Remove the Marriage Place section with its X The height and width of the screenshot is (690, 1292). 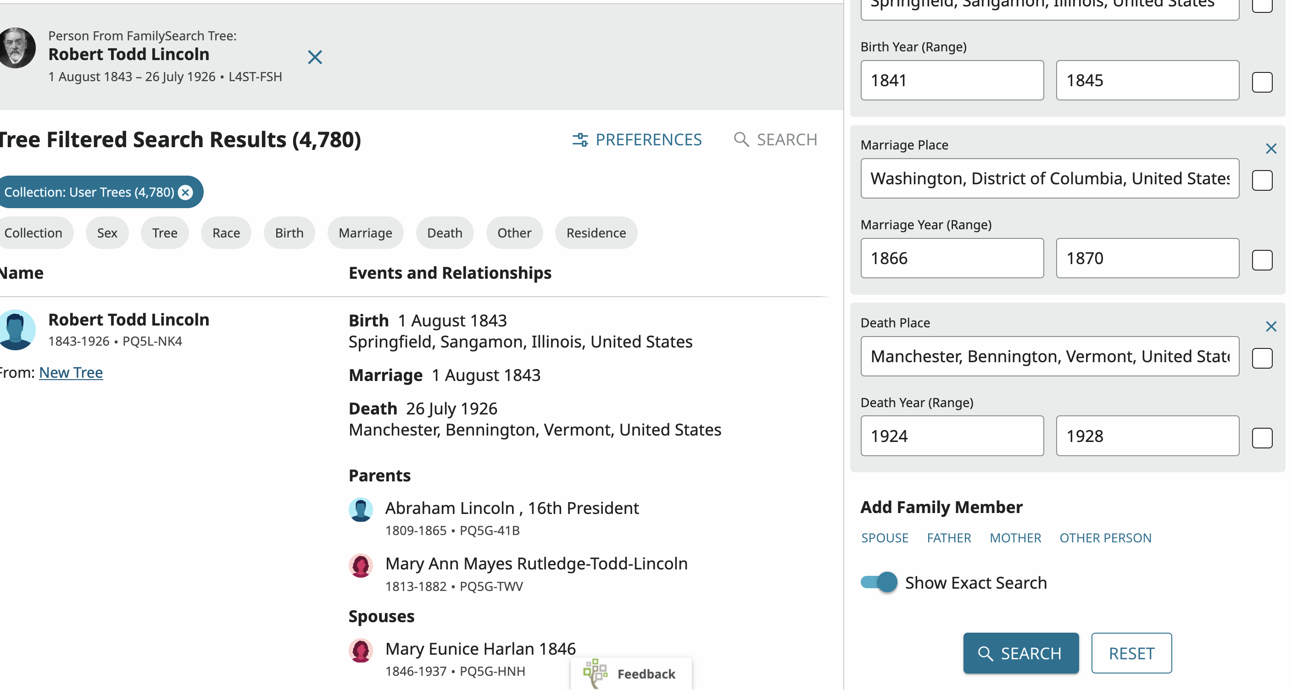[1271, 149]
